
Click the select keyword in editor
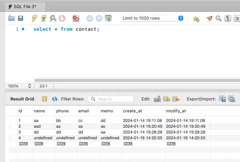[x=42, y=29]
